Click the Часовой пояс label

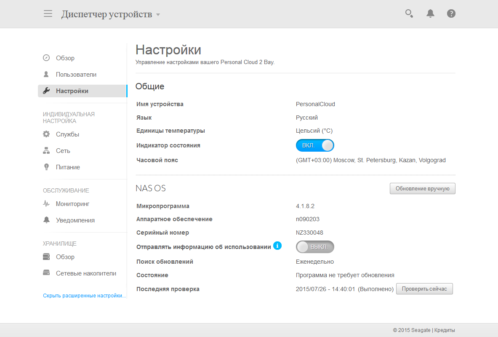pyautogui.click(x=157, y=160)
